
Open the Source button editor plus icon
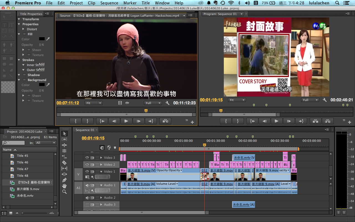click(x=192, y=122)
